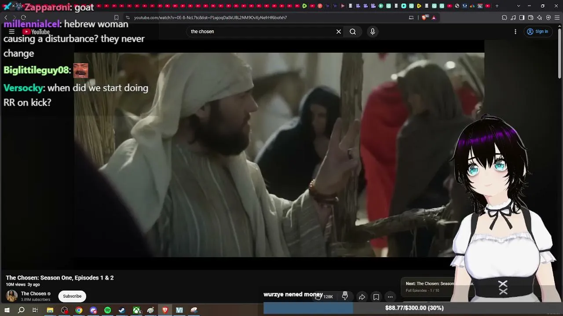563x316 pixels.
Task: Open Task View on the taskbar
Action: point(35,310)
